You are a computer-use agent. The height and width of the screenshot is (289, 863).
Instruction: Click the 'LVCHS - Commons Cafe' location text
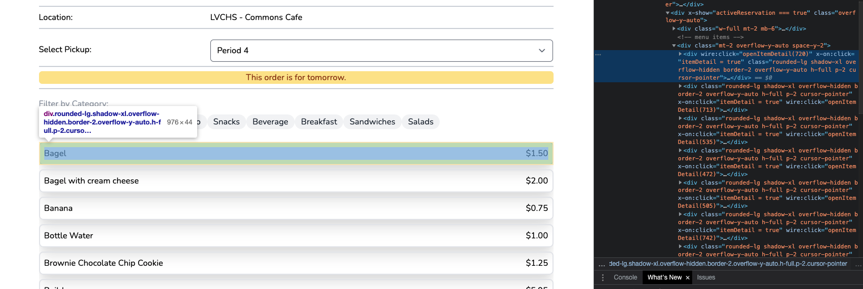coord(256,17)
